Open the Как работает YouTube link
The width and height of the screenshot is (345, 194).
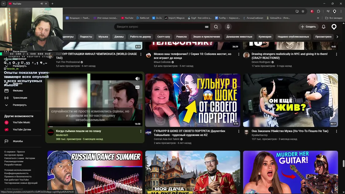pos(16,180)
